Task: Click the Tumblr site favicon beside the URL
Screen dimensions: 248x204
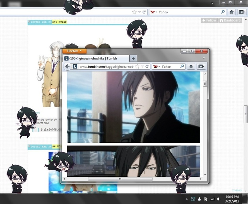Action: coord(75,67)
